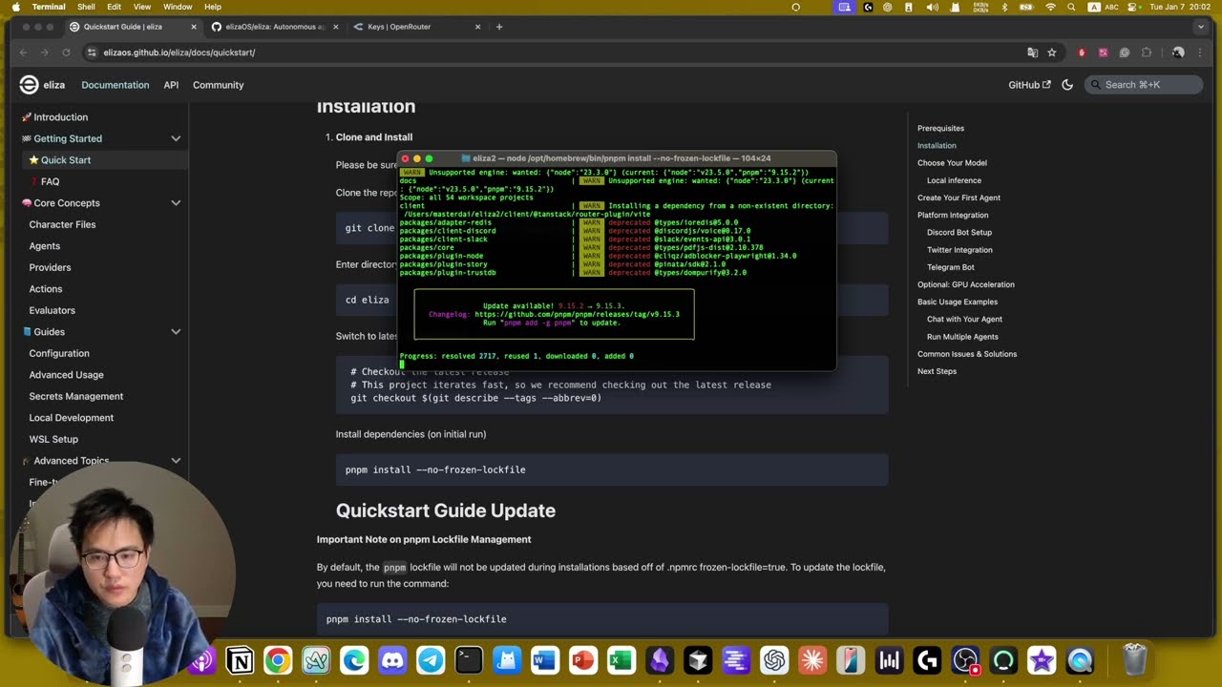This screenshot has height=687, width=1222.
Task: Collapse the Guides sidebar section
Action: [176, 332]
